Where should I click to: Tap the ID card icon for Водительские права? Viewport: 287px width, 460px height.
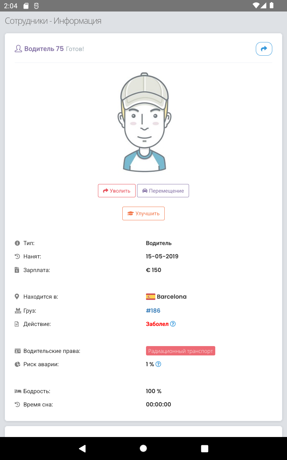coord(17,351)
